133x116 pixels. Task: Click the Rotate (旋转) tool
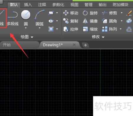[x=90, y=13]
